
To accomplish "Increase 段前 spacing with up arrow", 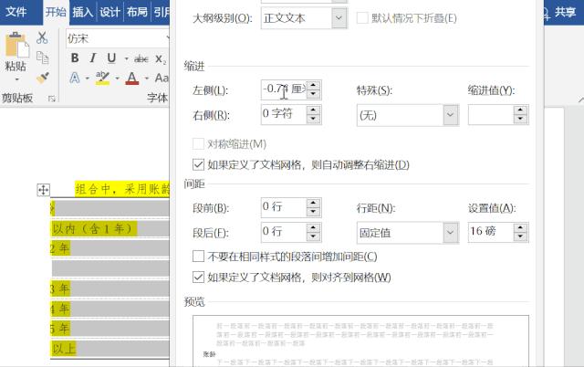I will point(314,203).
